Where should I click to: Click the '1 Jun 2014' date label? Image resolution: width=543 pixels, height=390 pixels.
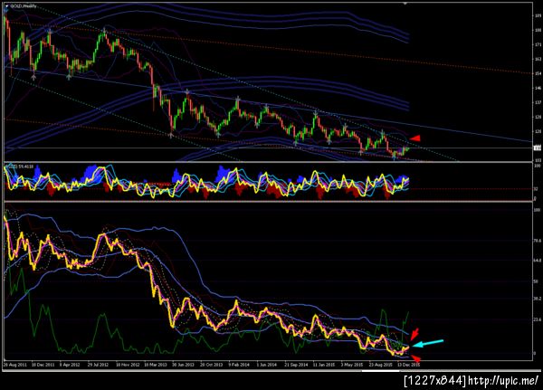coord(267,365)
